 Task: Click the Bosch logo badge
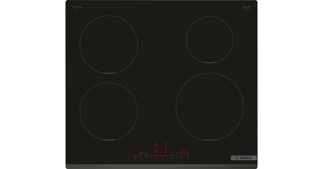click(244, 158)
